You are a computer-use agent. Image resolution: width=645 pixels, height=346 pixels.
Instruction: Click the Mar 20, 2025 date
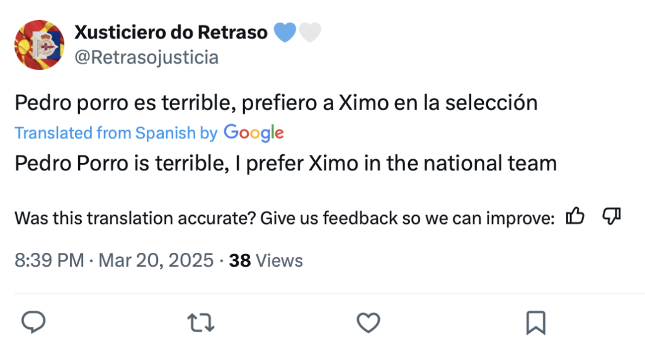[x=156, y=260]
